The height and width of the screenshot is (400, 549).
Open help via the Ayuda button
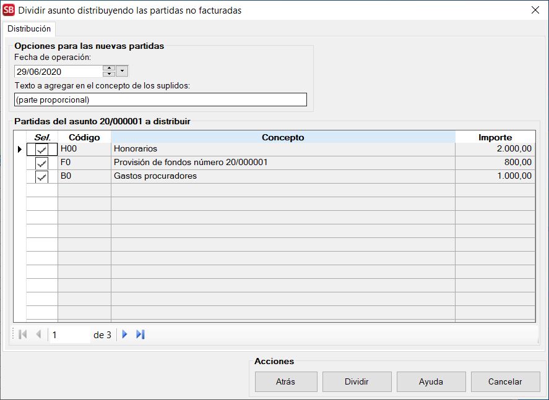click(431, 381)
